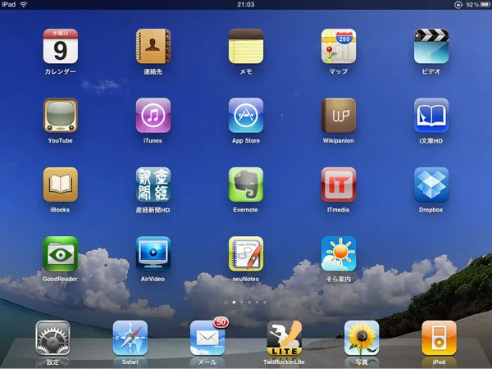The width and height of the screenshot is (492, 369).
Task: Launch the Notes (メモ) app
Action: [x=246, y=47]
